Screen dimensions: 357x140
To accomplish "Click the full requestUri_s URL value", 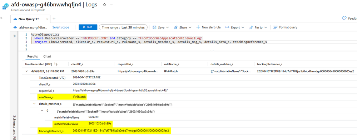I will pyautogui.click(x=120, y=90).
